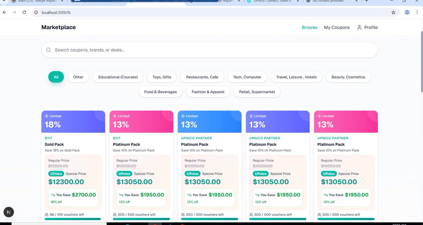423x225 pixels.
Task: Filter by the Other category
Action: (x=78, y=77)
